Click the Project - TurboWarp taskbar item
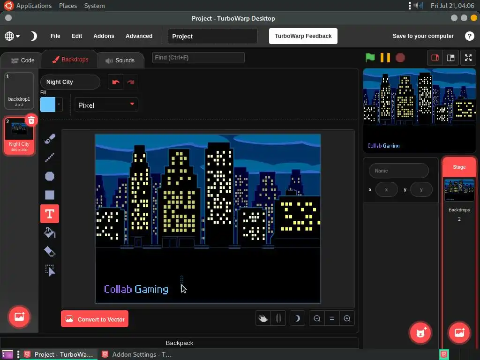Image resolution: width=480 pixels, height=360 pixels. (x=59, y=354)
